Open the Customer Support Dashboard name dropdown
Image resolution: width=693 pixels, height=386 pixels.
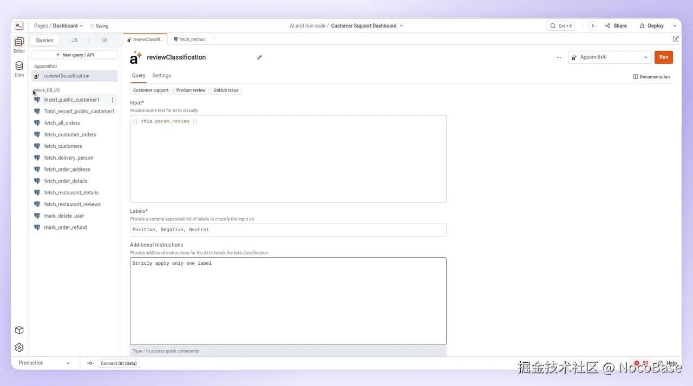pos(367,25)
